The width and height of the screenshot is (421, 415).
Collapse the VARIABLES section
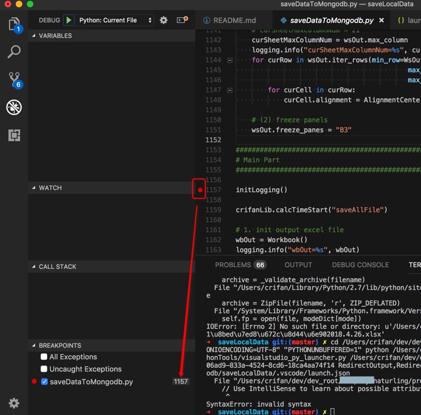coord(55,36)
